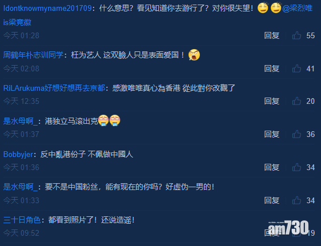Screen dimensions: 321x246
Task: Click thumbs-up on the 01:33 comment
Action: 296,200
